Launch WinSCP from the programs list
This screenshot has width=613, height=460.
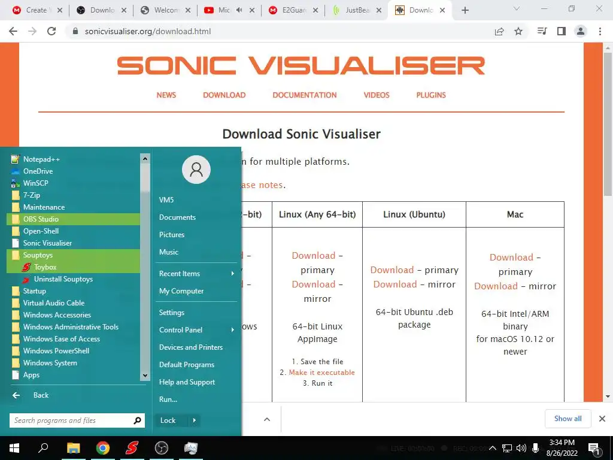tap(73, 183)
